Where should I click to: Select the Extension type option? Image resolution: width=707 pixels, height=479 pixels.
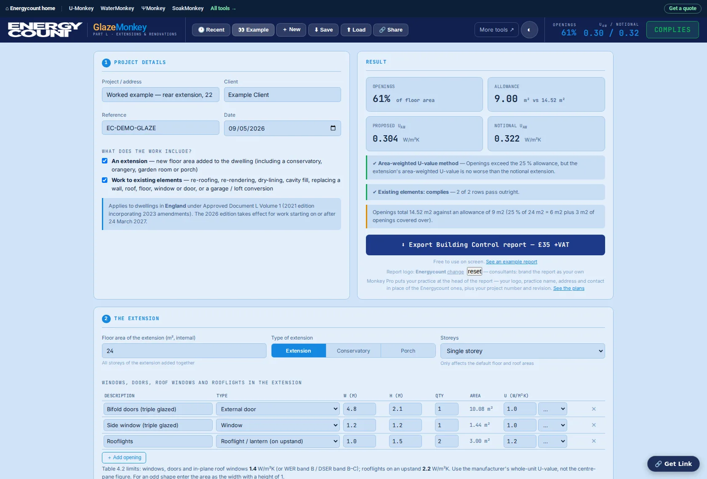[x=299, y=351]
